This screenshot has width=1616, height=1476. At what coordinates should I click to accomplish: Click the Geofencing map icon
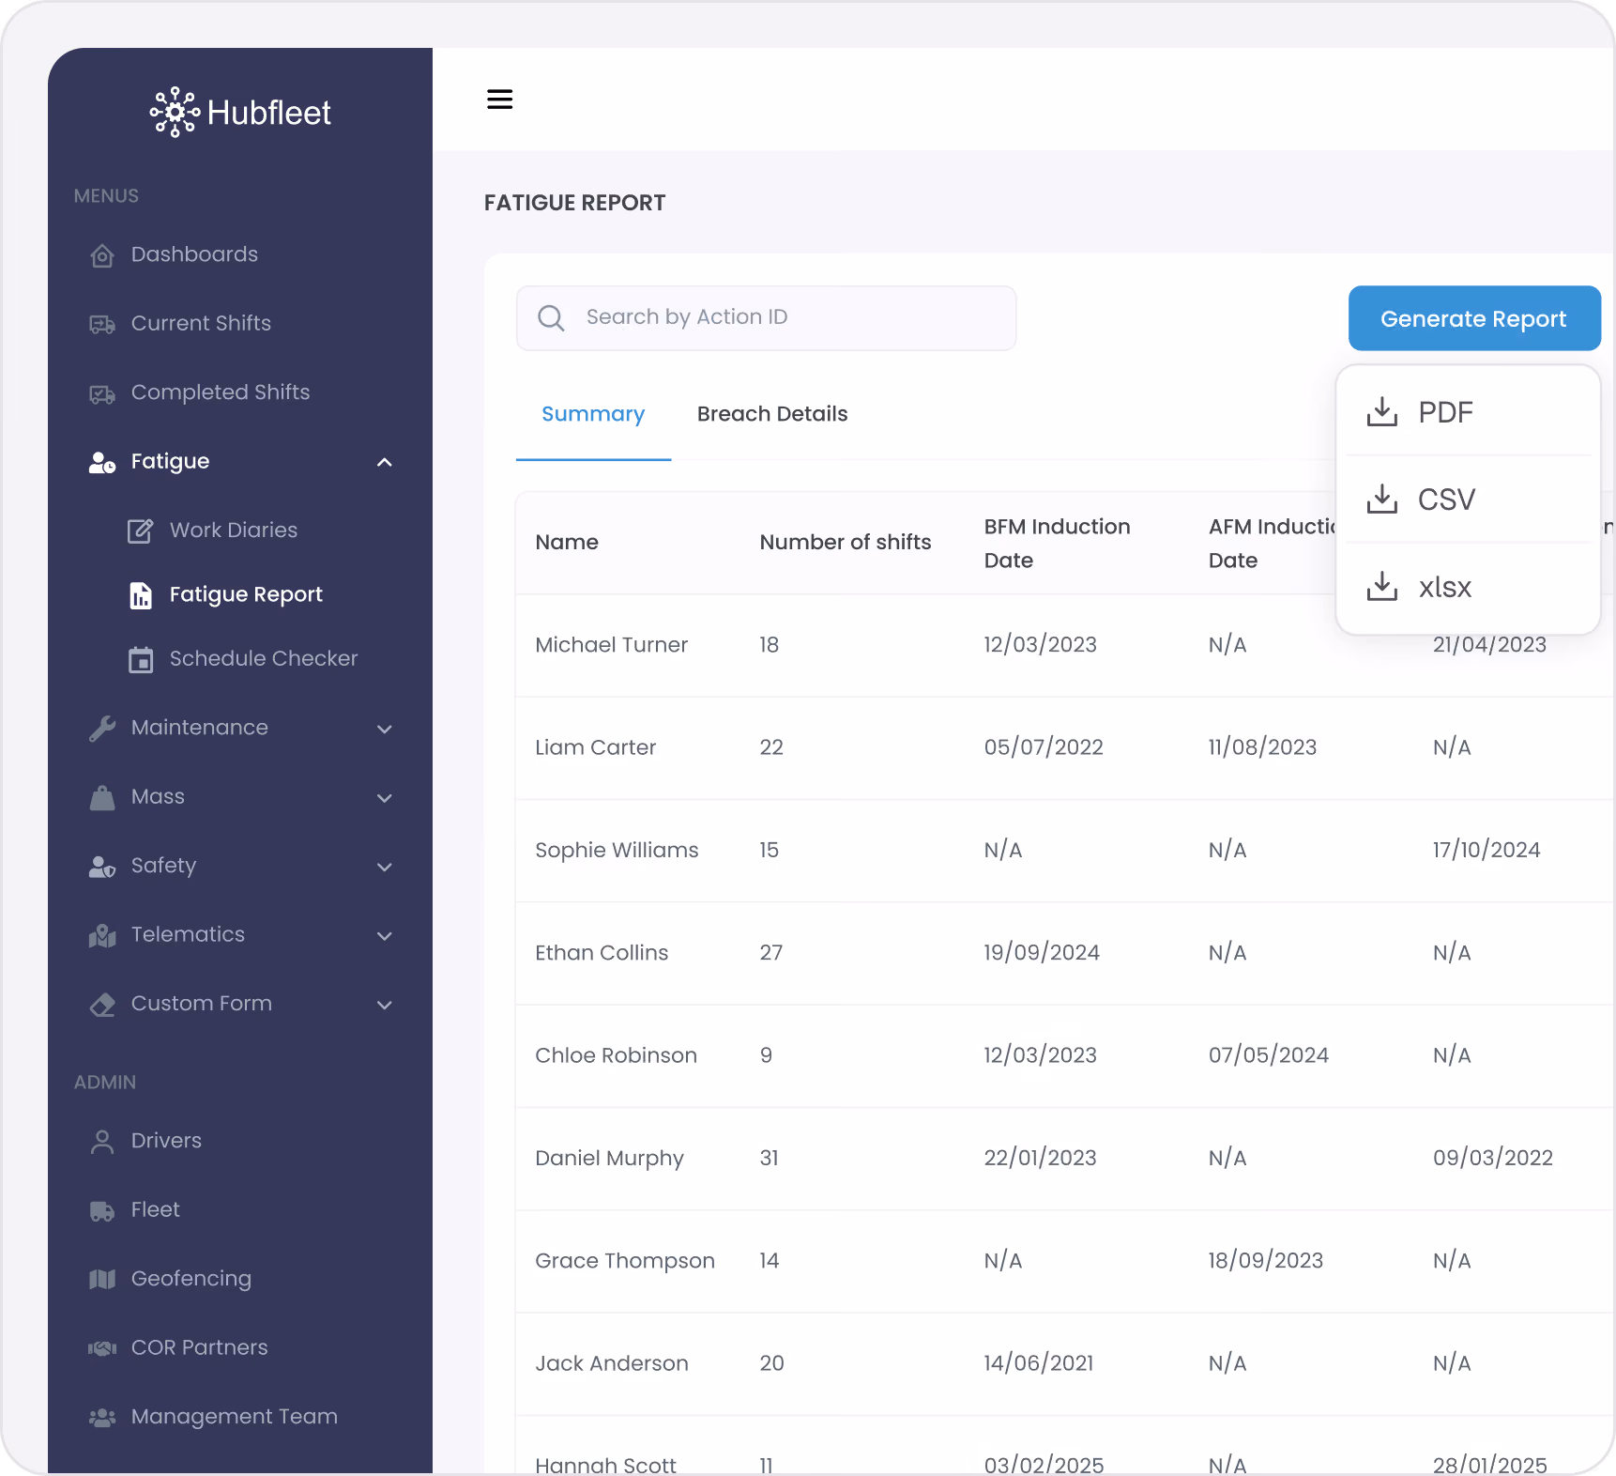click(x=102, y=1279)
